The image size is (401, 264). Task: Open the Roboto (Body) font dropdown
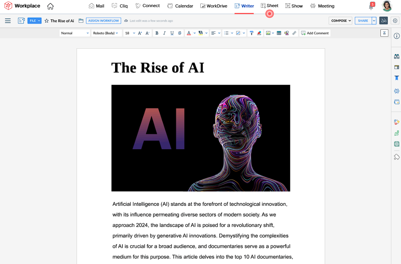point(106,33)
